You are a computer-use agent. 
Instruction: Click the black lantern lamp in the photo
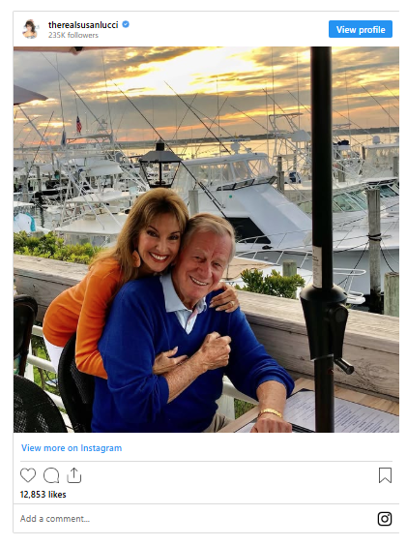(x=160, y=164)
